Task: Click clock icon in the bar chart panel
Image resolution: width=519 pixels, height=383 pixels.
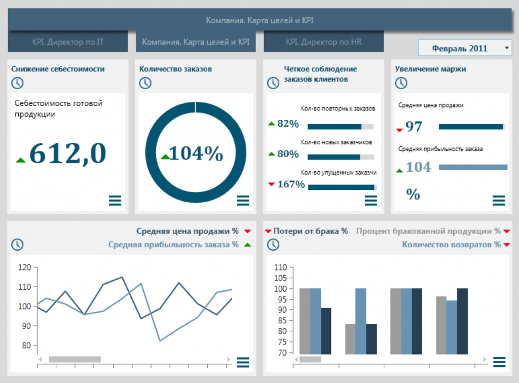Action: click(x=273, y=244)
